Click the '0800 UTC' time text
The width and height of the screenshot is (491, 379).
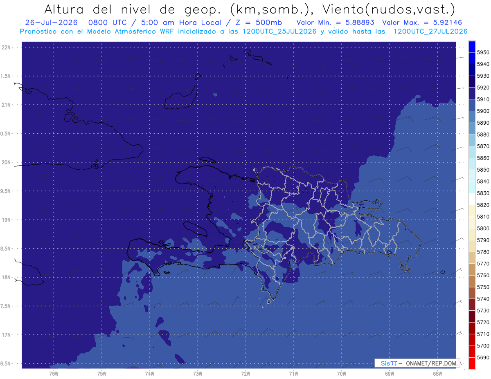(108, 22)
